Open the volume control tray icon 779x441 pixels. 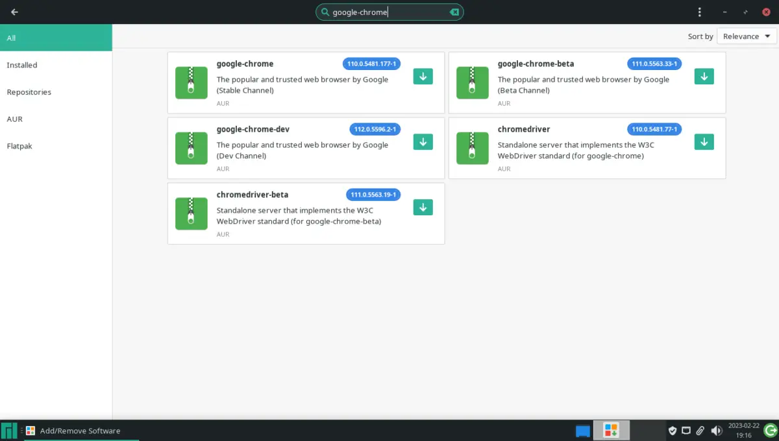click(x=716, y=431)
